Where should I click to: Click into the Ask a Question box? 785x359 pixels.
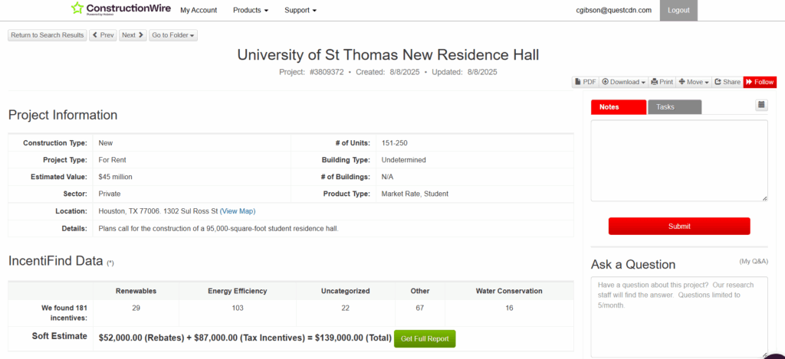(x=679, y=316)
